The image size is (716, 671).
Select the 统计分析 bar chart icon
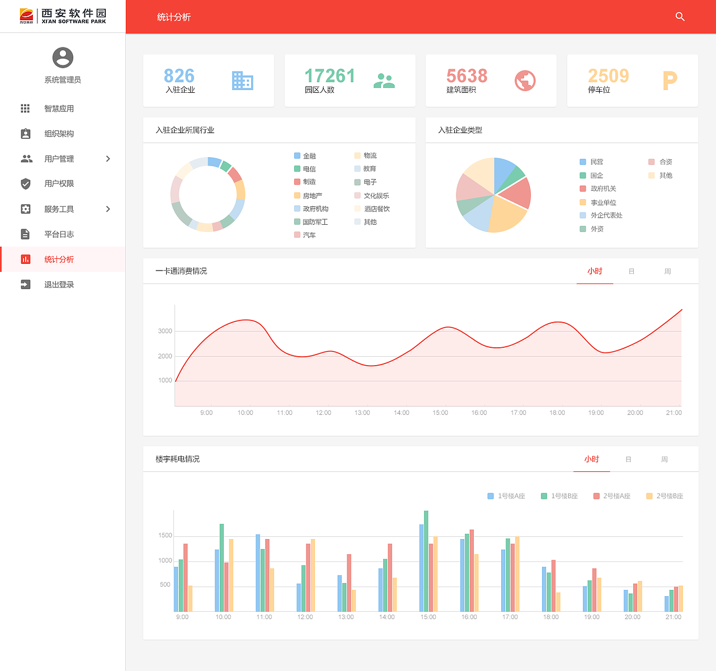click(x=25, y=259)
